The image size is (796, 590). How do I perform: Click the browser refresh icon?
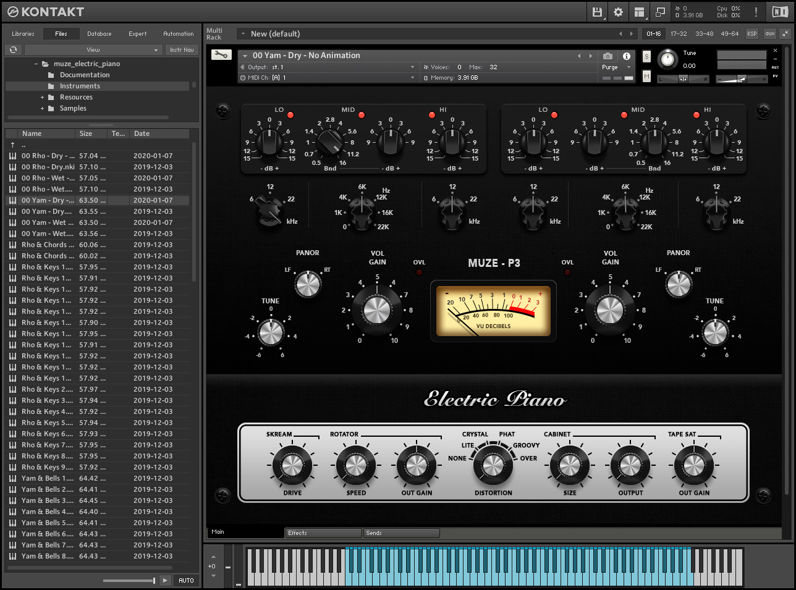13,49
